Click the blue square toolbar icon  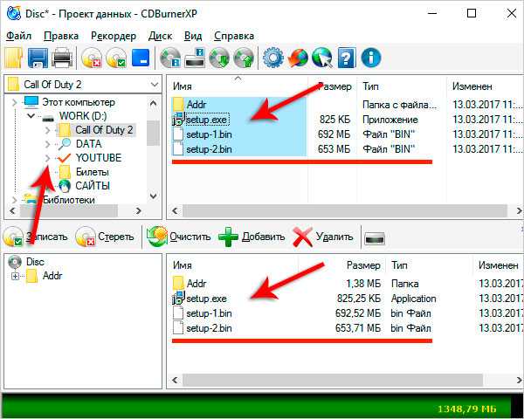click(141, 58)
